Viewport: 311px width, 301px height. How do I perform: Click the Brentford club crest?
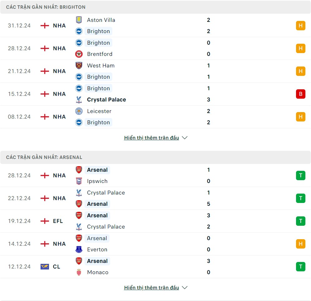click(79, 54)
